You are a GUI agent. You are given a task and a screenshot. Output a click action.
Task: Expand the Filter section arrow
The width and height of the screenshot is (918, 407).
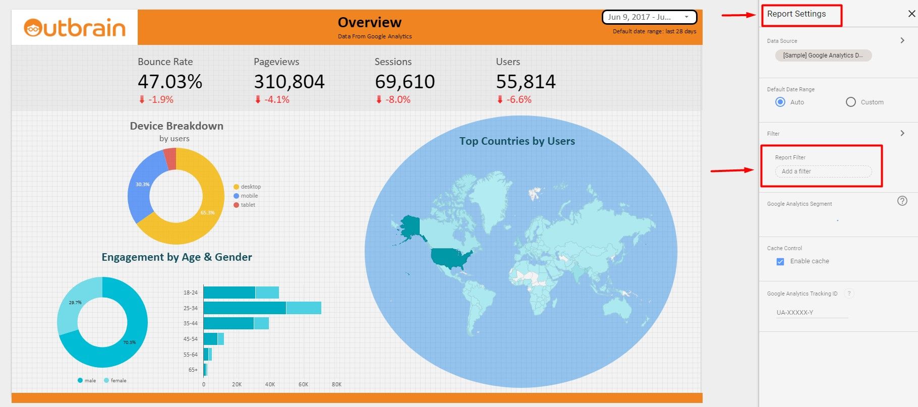(902, 133)
